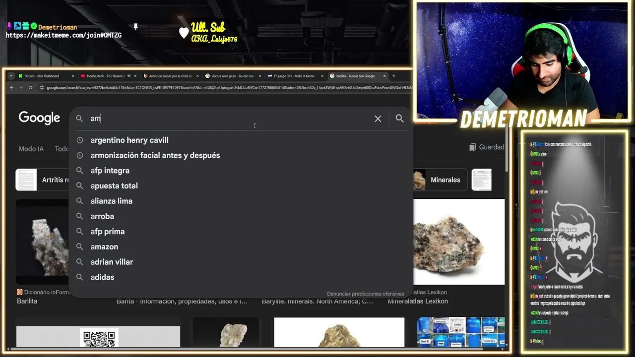Image resolution: width=635 pixels, height=357 pixels.
Task: Switch to Autos en llamas tab
Action: coord(168,76)
